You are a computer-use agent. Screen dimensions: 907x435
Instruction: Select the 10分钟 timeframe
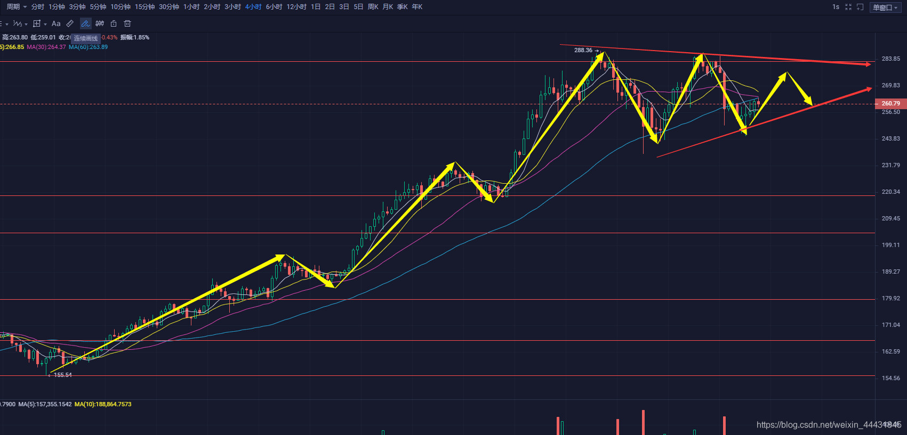121,7
